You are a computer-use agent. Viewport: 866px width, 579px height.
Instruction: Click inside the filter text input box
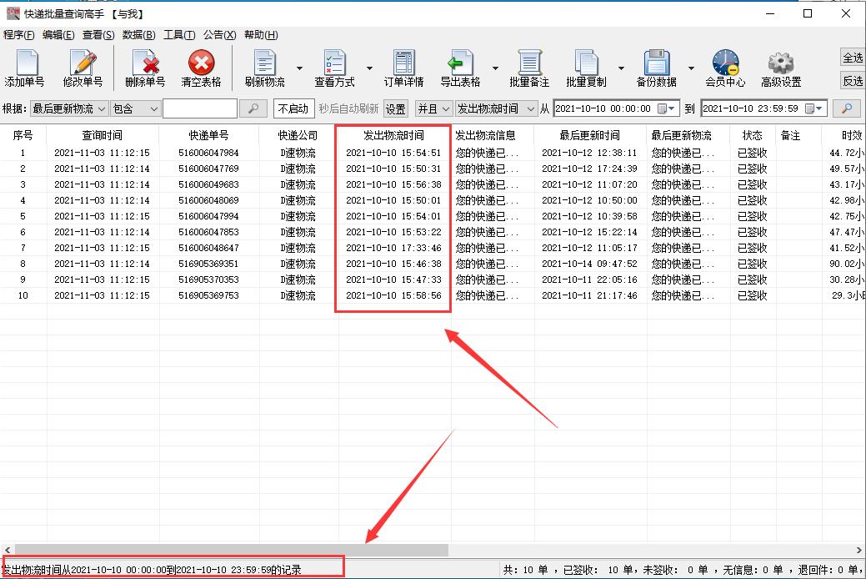click(201, 108)
